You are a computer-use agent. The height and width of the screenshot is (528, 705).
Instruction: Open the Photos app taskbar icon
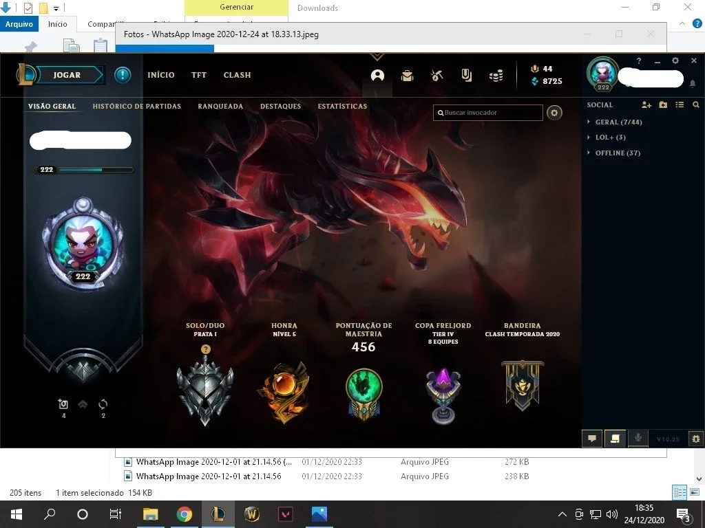coord(319,514)
